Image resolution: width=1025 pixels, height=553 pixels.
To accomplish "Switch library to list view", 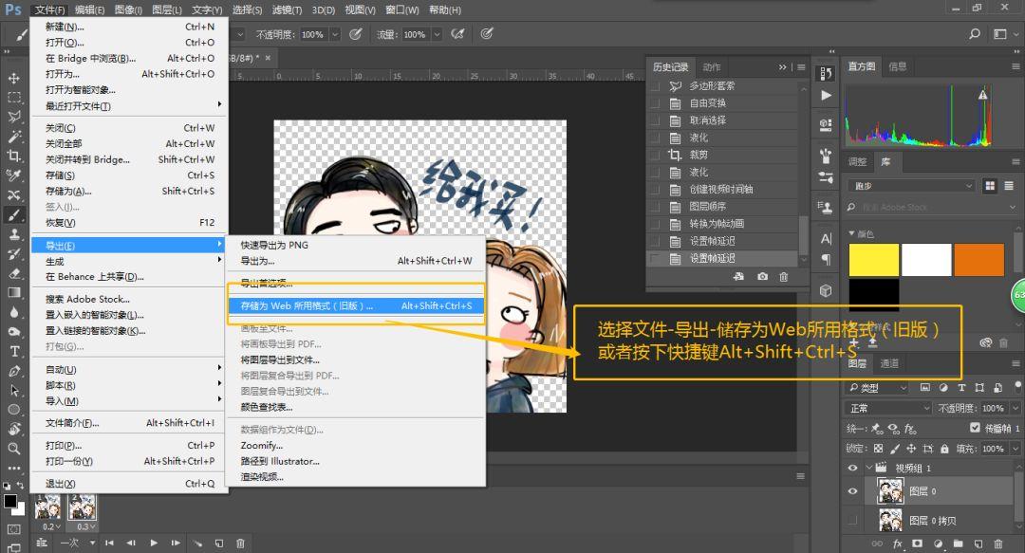I will [1009, 186].
